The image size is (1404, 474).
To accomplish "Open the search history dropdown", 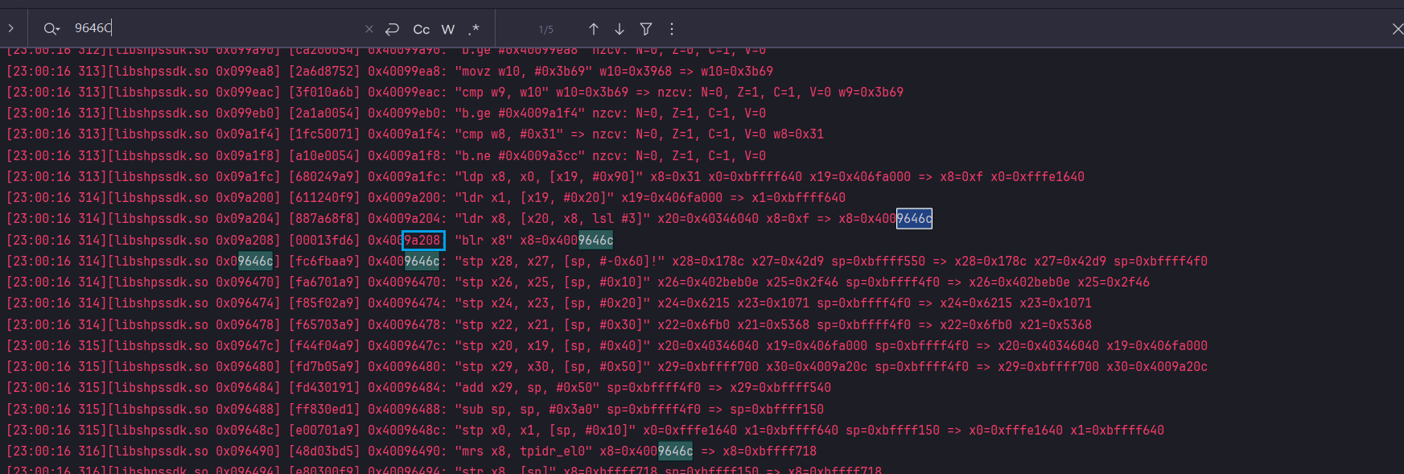I will point(51,29).
